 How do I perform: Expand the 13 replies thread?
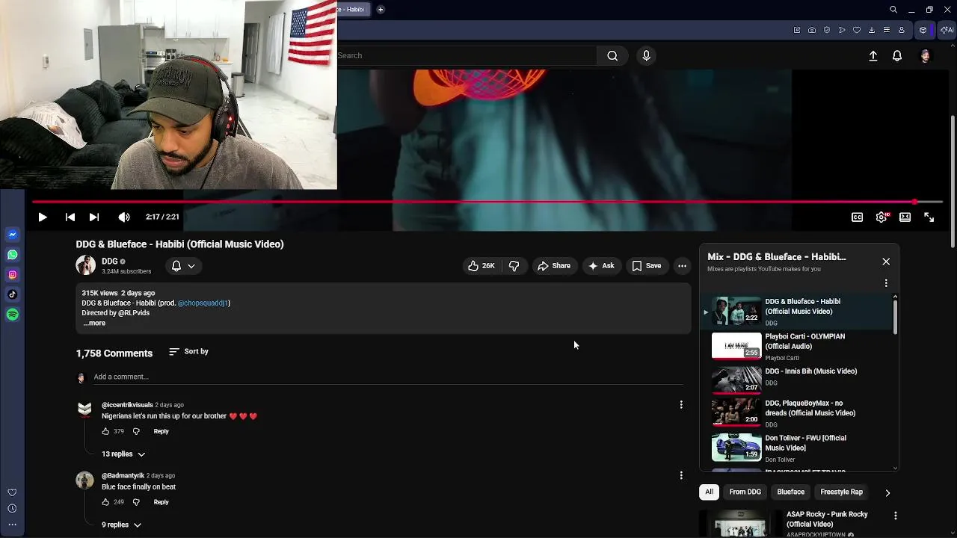pos(123,454)
